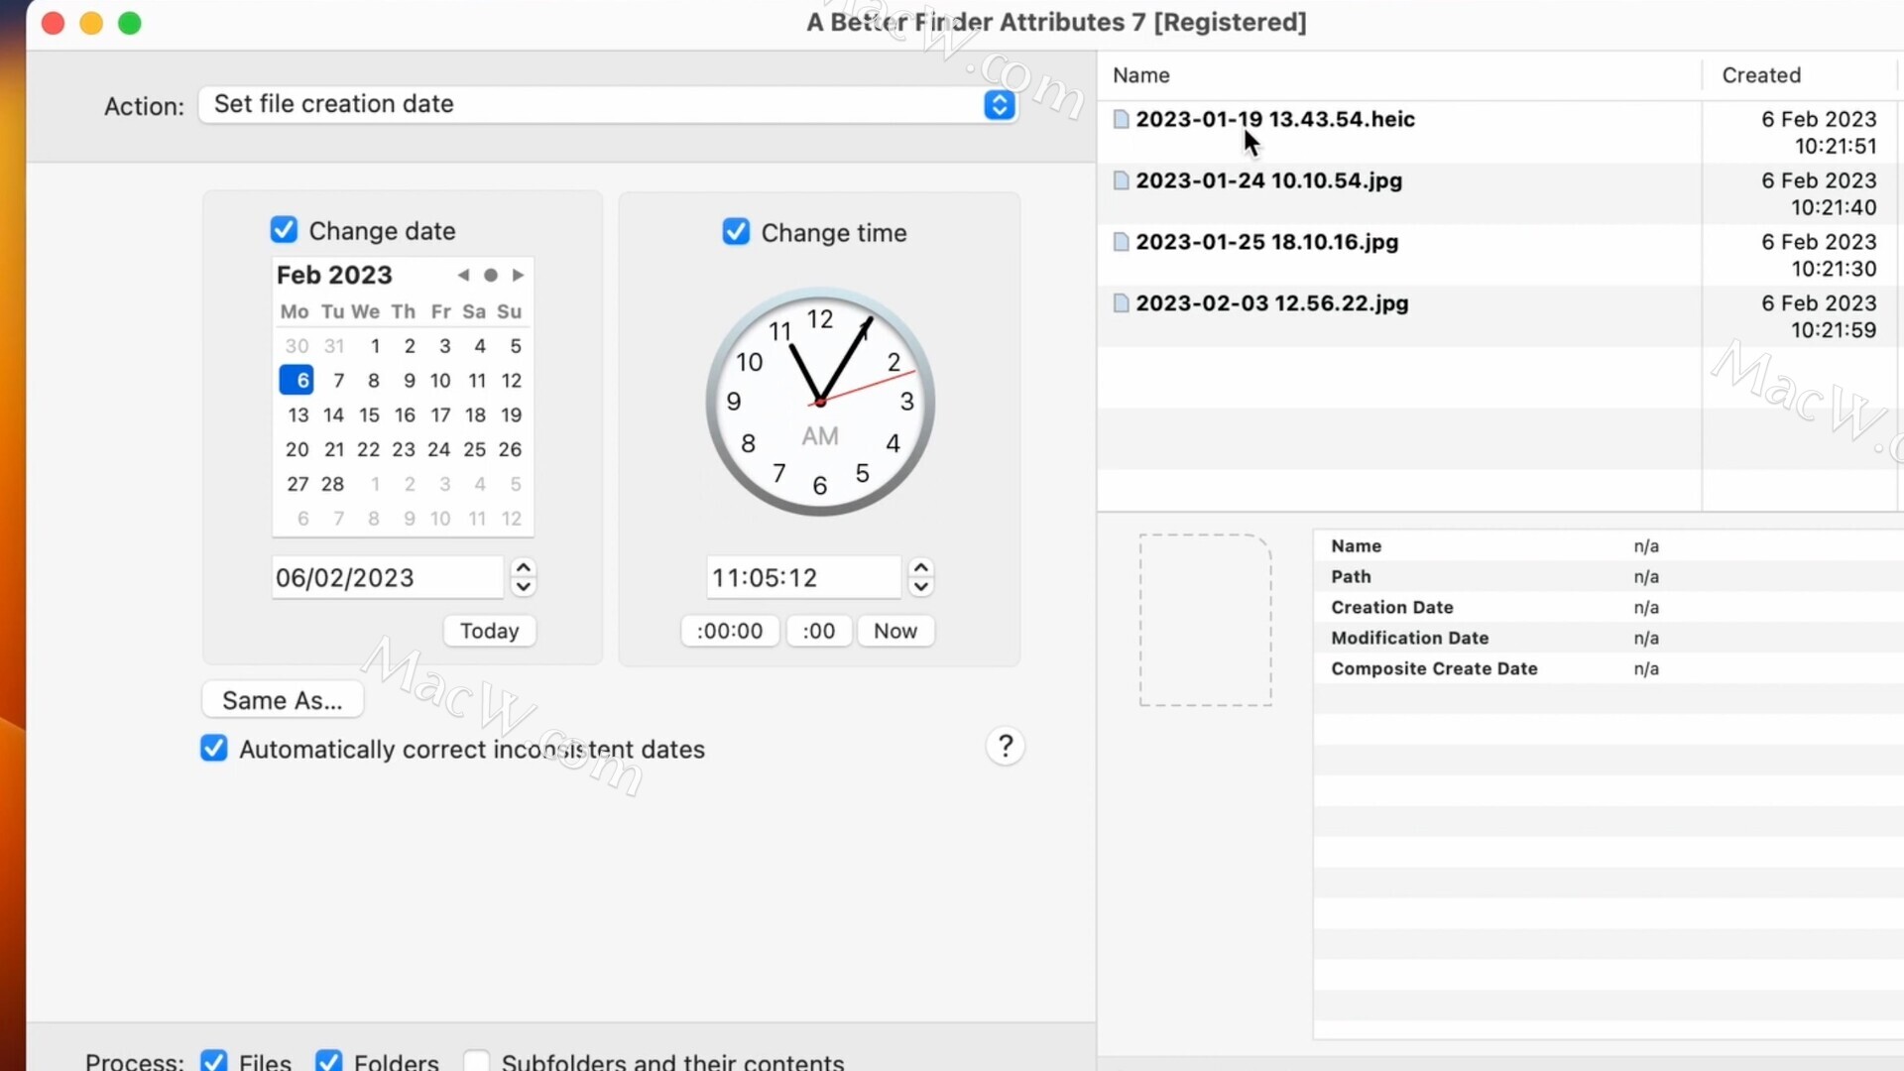This screenshot has height=1071, width=1904.
Task: Click the Modification Date info row
Action: [x=1608, y=638]
